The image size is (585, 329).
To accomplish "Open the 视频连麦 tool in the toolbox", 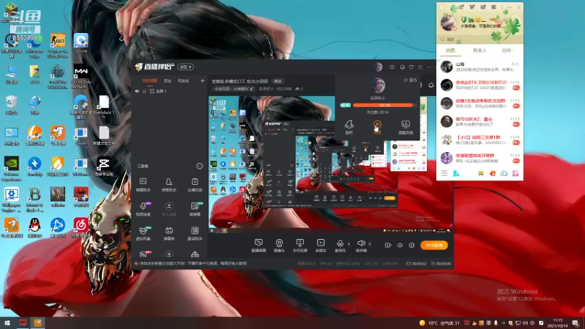I will coord(143,209).
